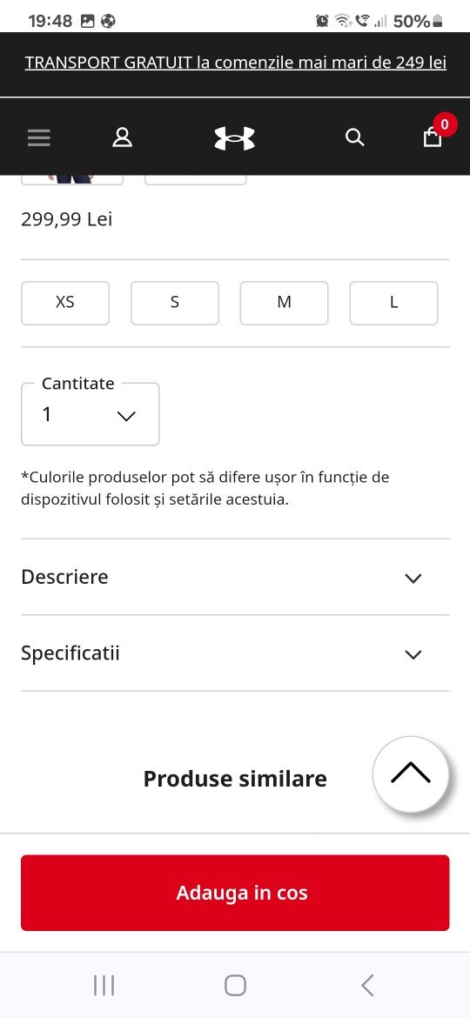
Task: Expand the Descriere section
Action: click(x=235, y=577)
